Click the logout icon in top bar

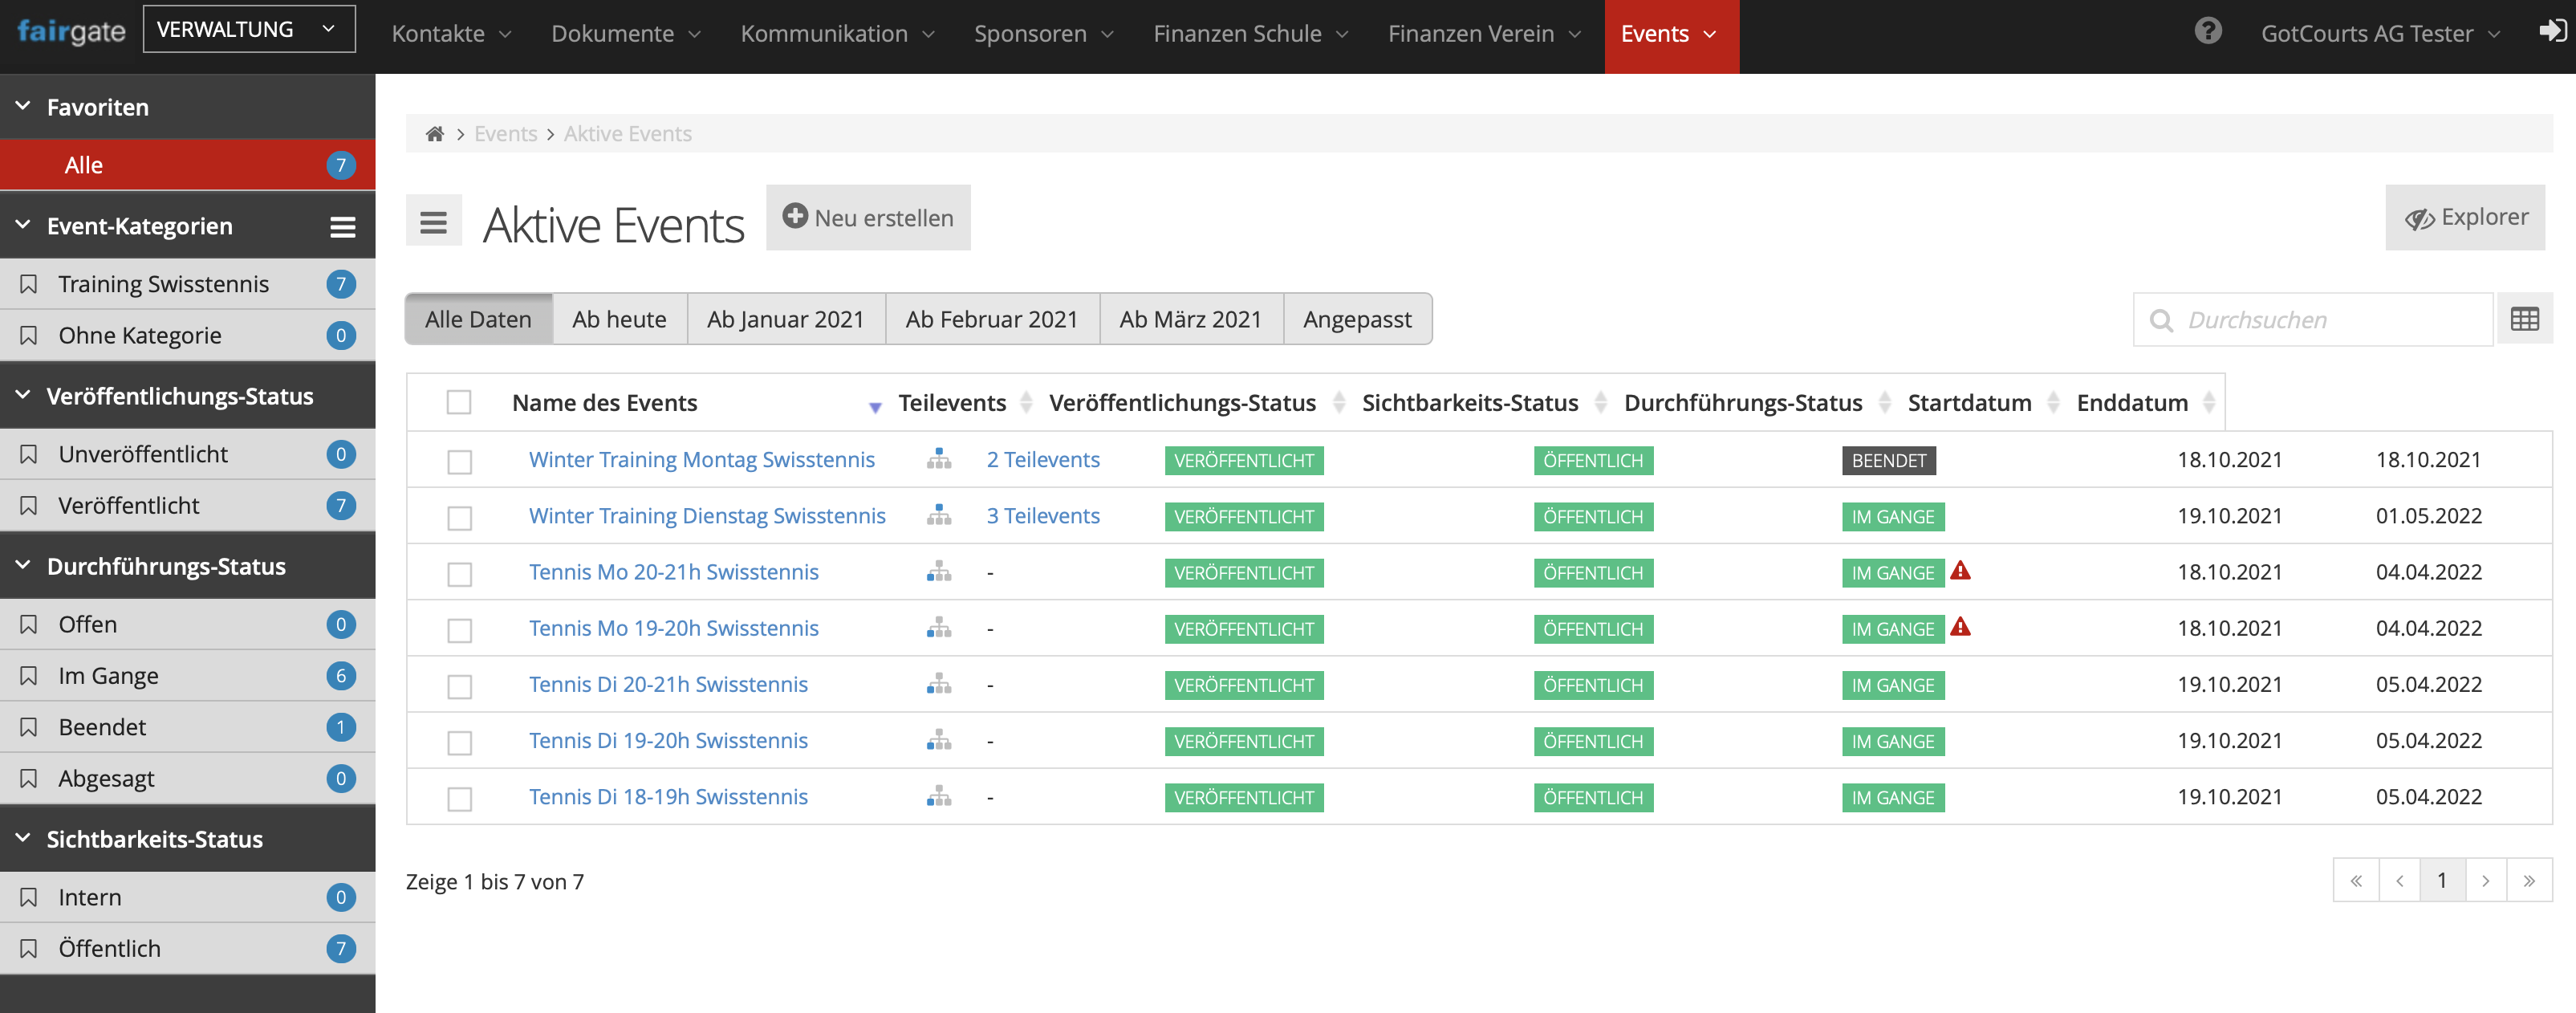point(2553,31)
